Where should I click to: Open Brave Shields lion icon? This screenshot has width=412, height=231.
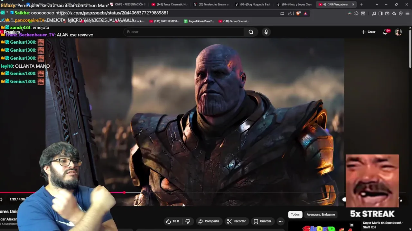click(298, 13)
